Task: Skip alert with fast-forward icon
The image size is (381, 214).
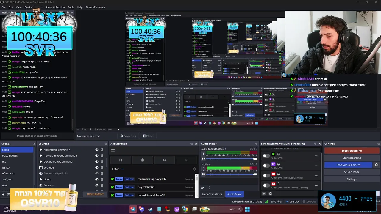Action: [x=165, y=160]
